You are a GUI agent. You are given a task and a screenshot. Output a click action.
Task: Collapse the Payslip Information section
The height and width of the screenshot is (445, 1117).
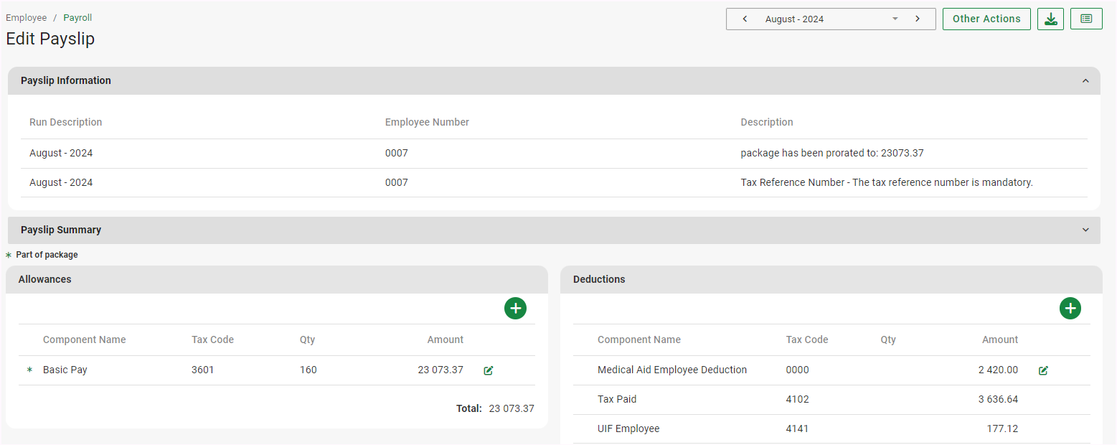[x=1085, y=81]
